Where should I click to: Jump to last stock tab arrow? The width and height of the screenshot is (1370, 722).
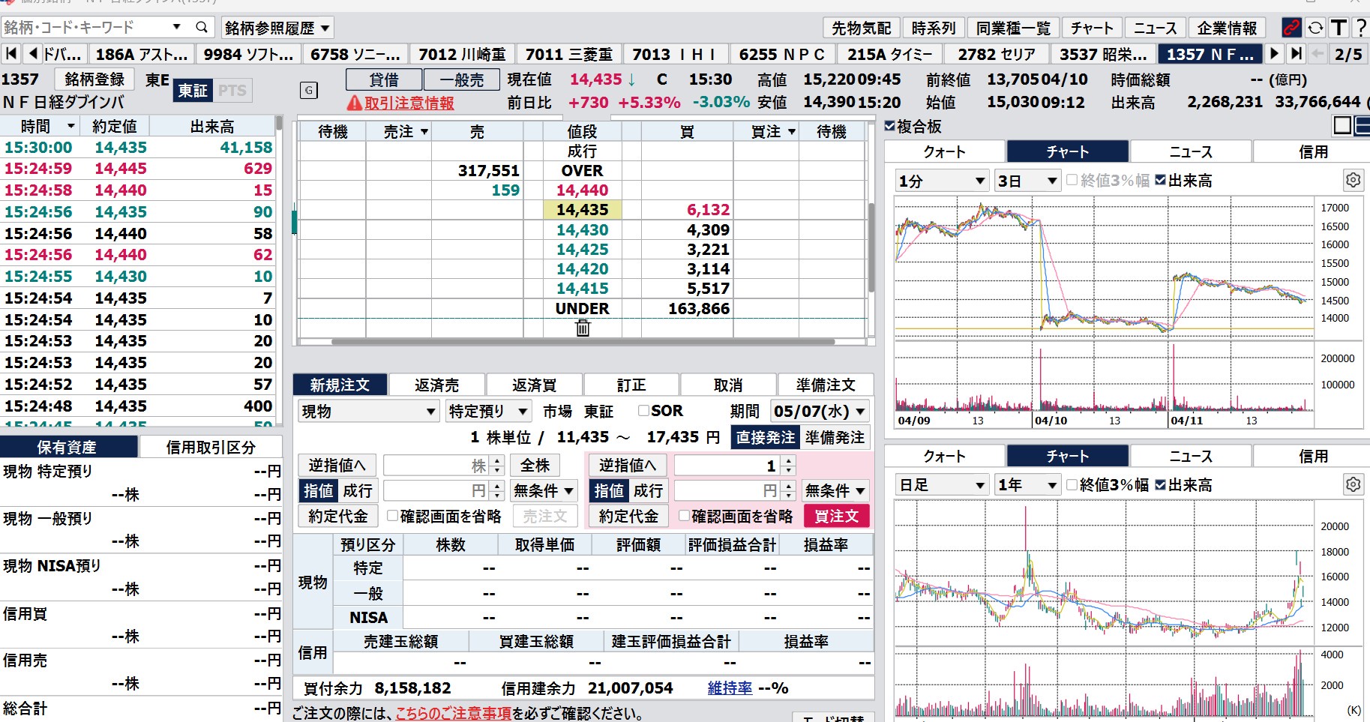(1296, 54)
